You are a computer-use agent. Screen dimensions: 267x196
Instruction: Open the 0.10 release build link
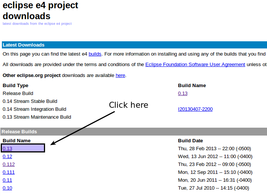coord(8,188)
